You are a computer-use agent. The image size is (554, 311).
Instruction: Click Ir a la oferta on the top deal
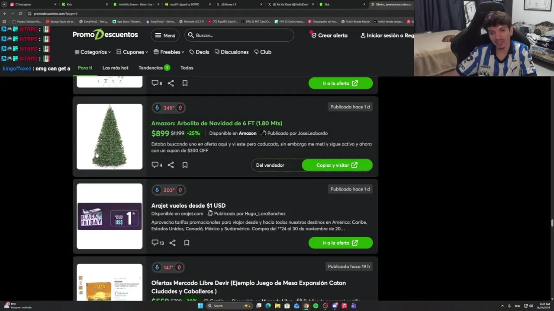[341, 83]
